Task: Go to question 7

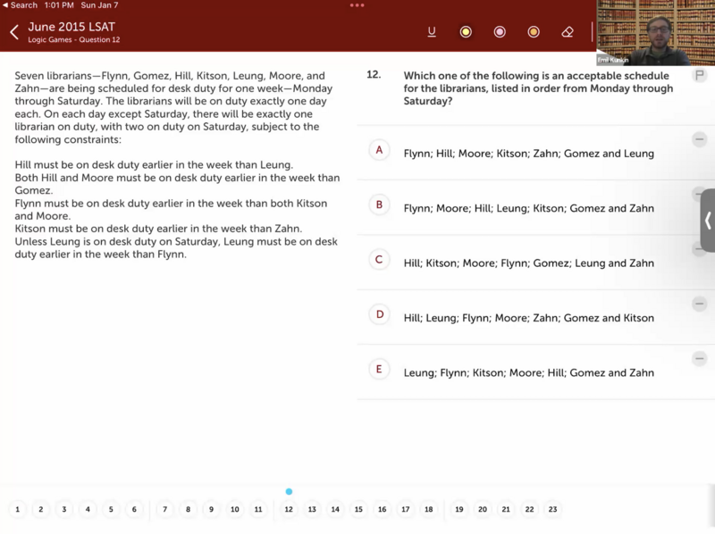Action: [164, 509]
